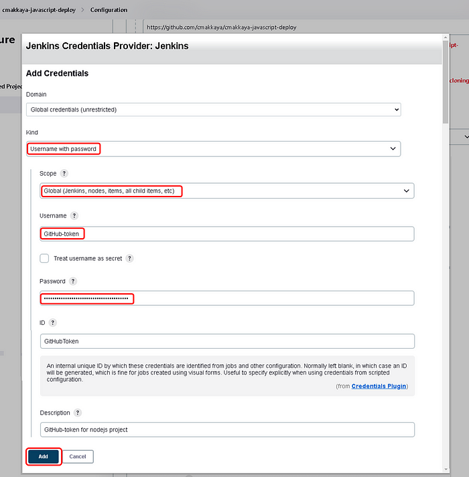Tick the Treat username as secret checkbox
The height and width of the screenshot is (477, 469).
tap(44, 258)
